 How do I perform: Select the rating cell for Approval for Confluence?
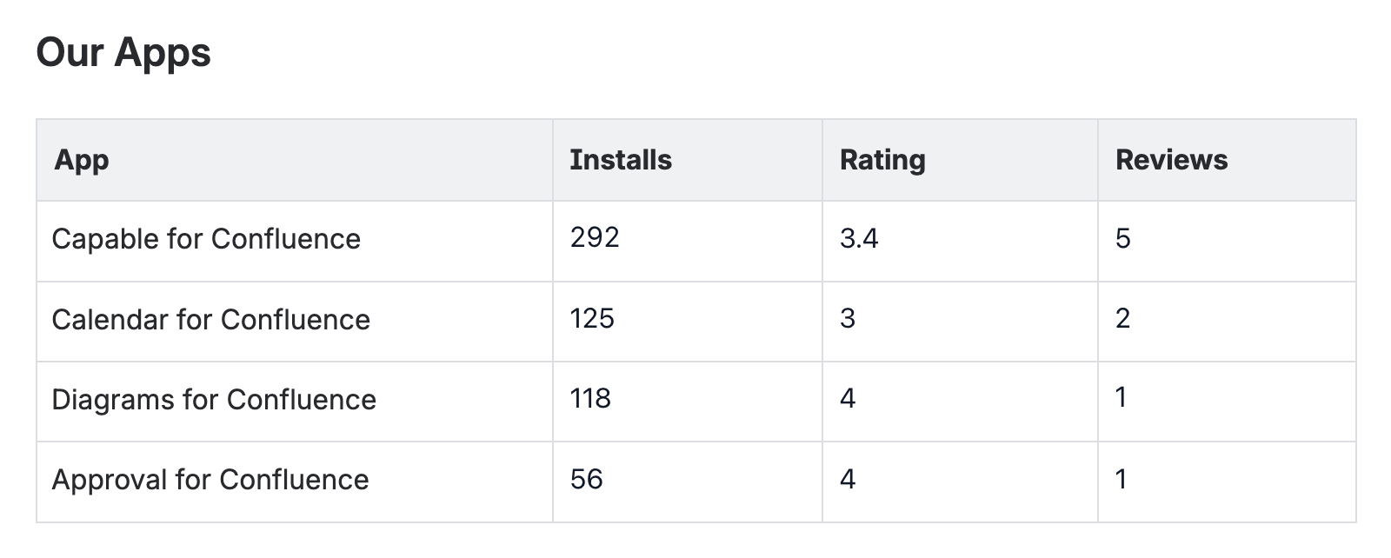(x=848, y=479)
